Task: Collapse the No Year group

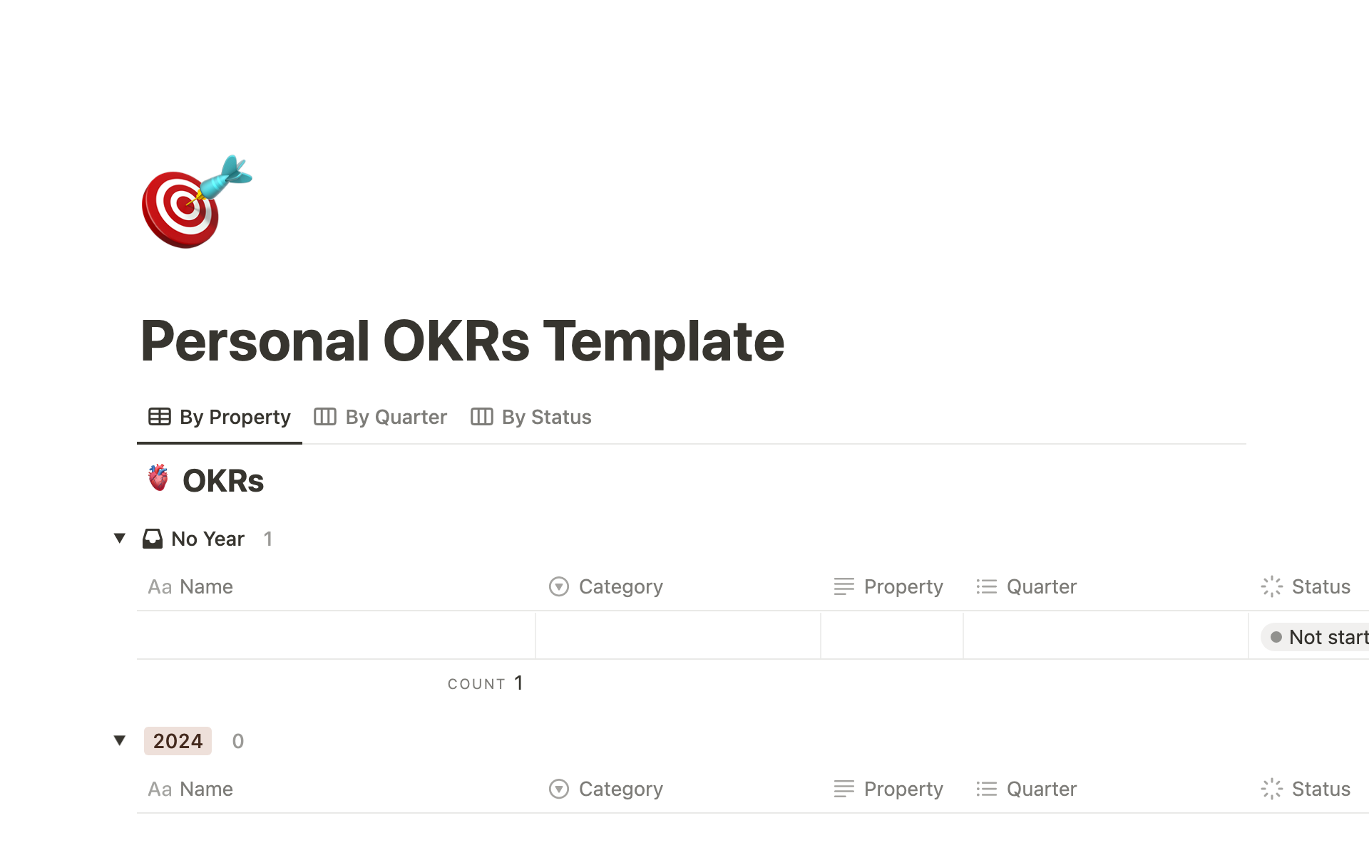Action: click(x=120, y=539)
